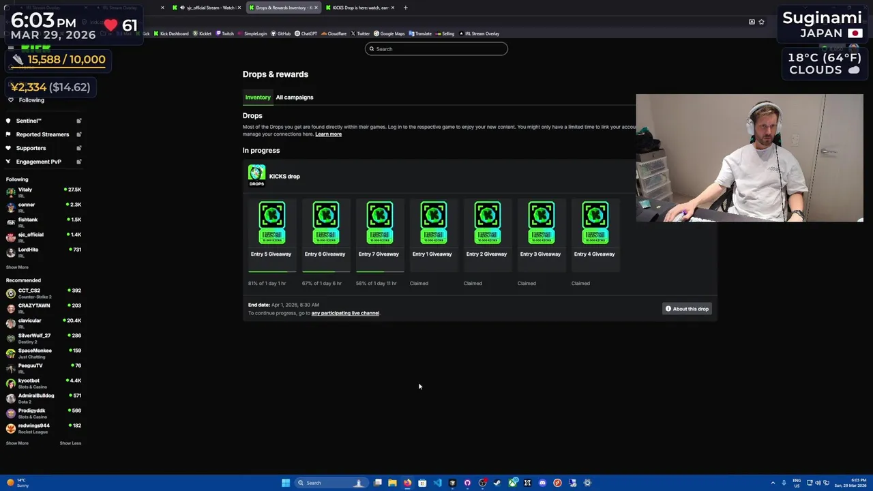Viewport: 873px width, 491px height.
Task: Open Entry 1 Giveaway drop icon
Action: pyautogui.click(x=433, y=222)
